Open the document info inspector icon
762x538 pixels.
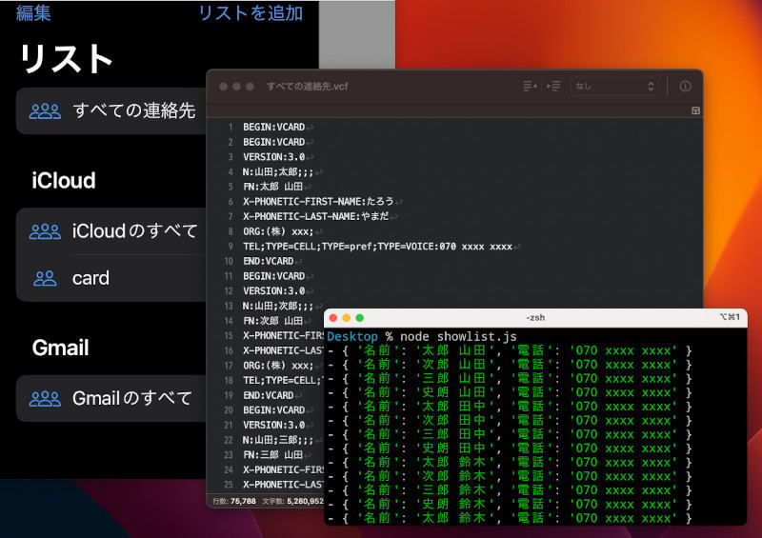click(685, 87)
